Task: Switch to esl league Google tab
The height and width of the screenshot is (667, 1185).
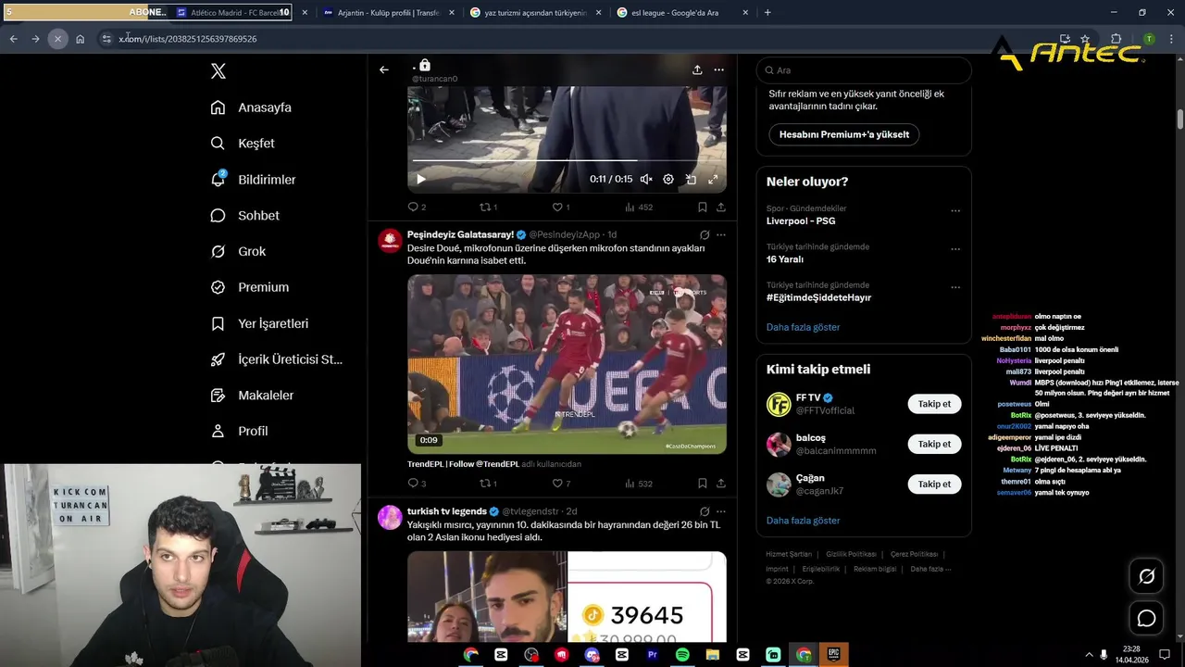Action: click(x=683, y=13)
